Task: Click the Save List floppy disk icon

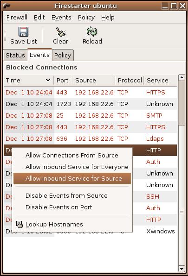Action: pos(24,31)
